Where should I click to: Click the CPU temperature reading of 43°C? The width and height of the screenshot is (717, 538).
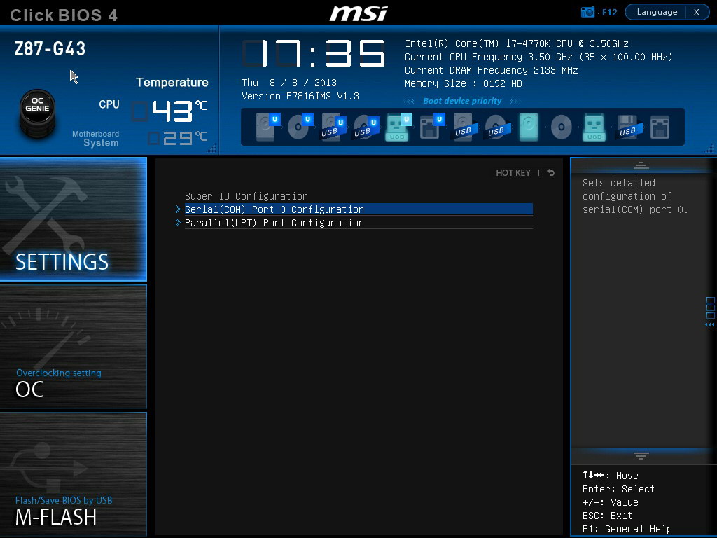pyautogui.click(x=170, y=111)
